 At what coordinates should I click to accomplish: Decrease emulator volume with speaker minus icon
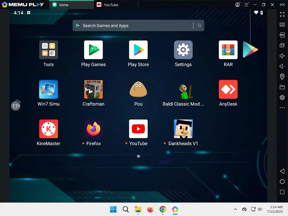282,66
